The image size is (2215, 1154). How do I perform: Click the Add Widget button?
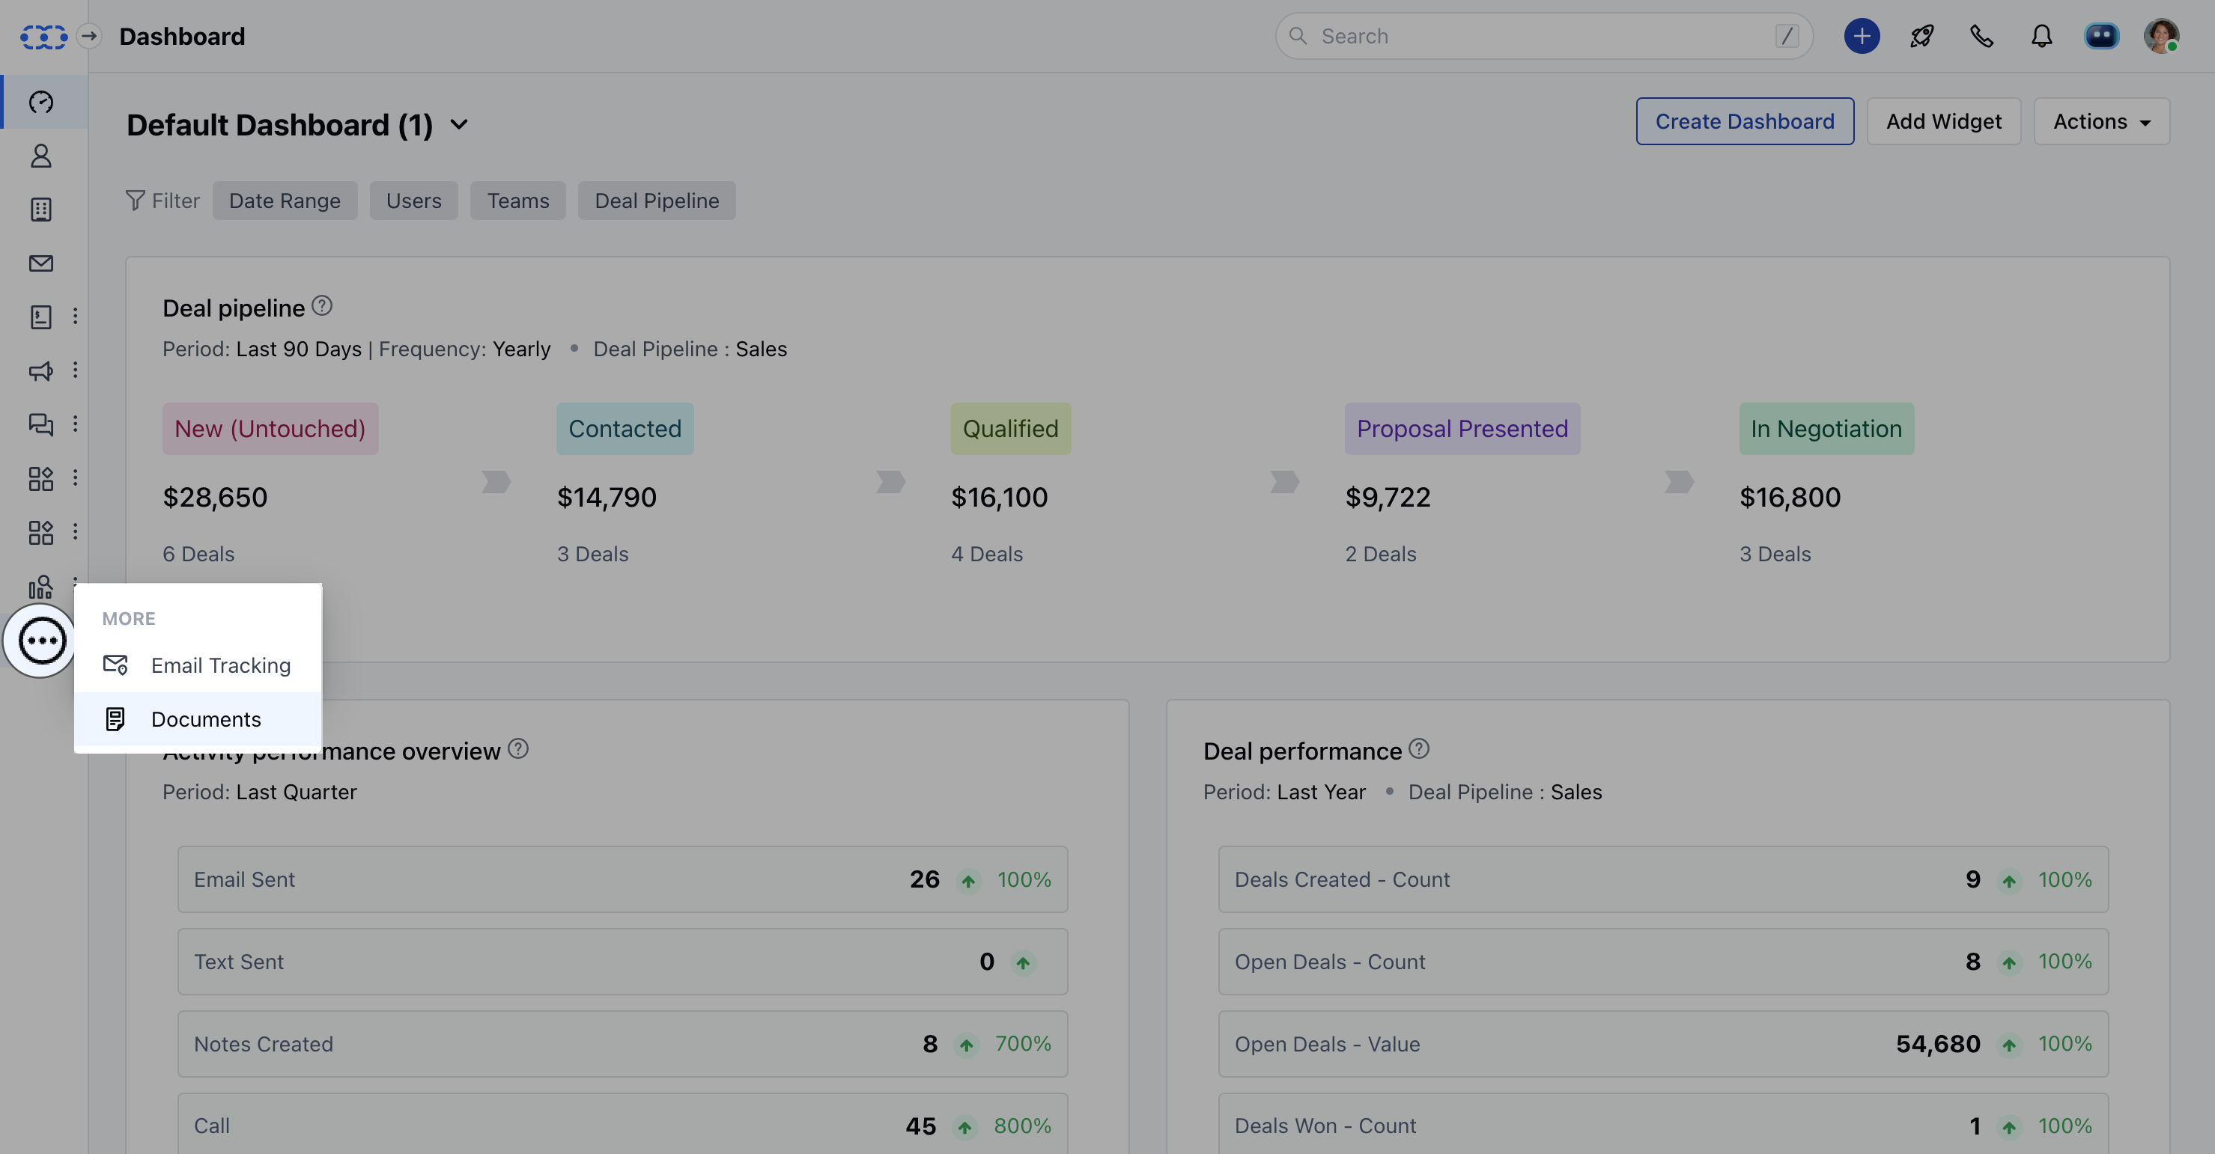click(1943, 121)
